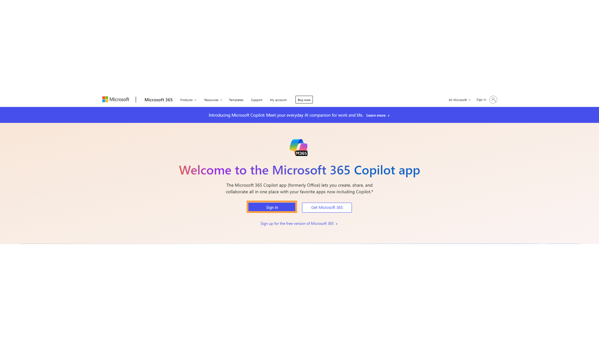Open My account in navigation
599x337 pixels.
[278, 100]
